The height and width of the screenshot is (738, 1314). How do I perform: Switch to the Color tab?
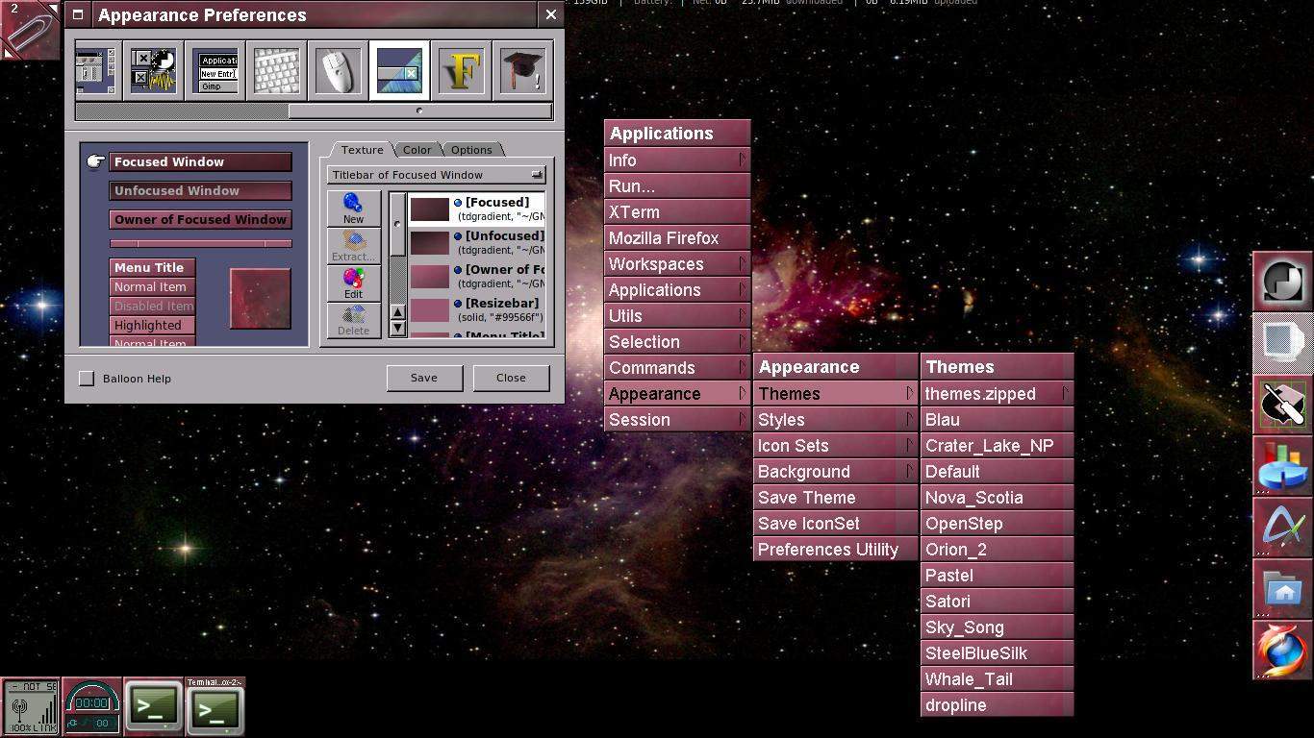point(417,150)
